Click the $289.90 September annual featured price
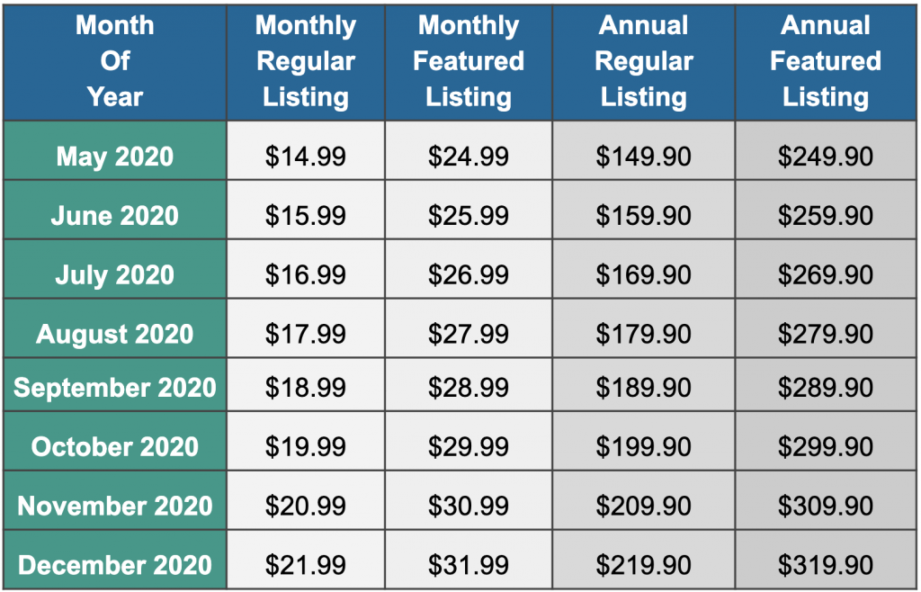The width and height of the screenshot is (921, 592). [826, 388]
